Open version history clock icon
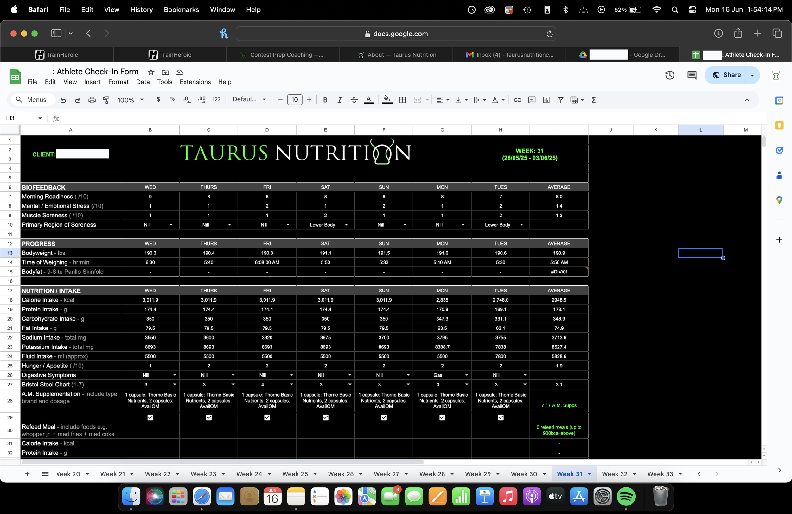Screen dimensions: 792x514 pyautogui.click(x=669, y=75)
